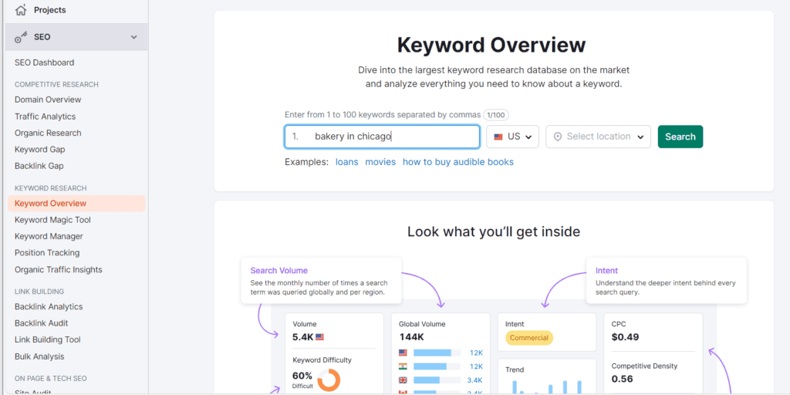Click the location pin icon
The width and height of the screenshot is (790, 395).
[x=557, y=137]
